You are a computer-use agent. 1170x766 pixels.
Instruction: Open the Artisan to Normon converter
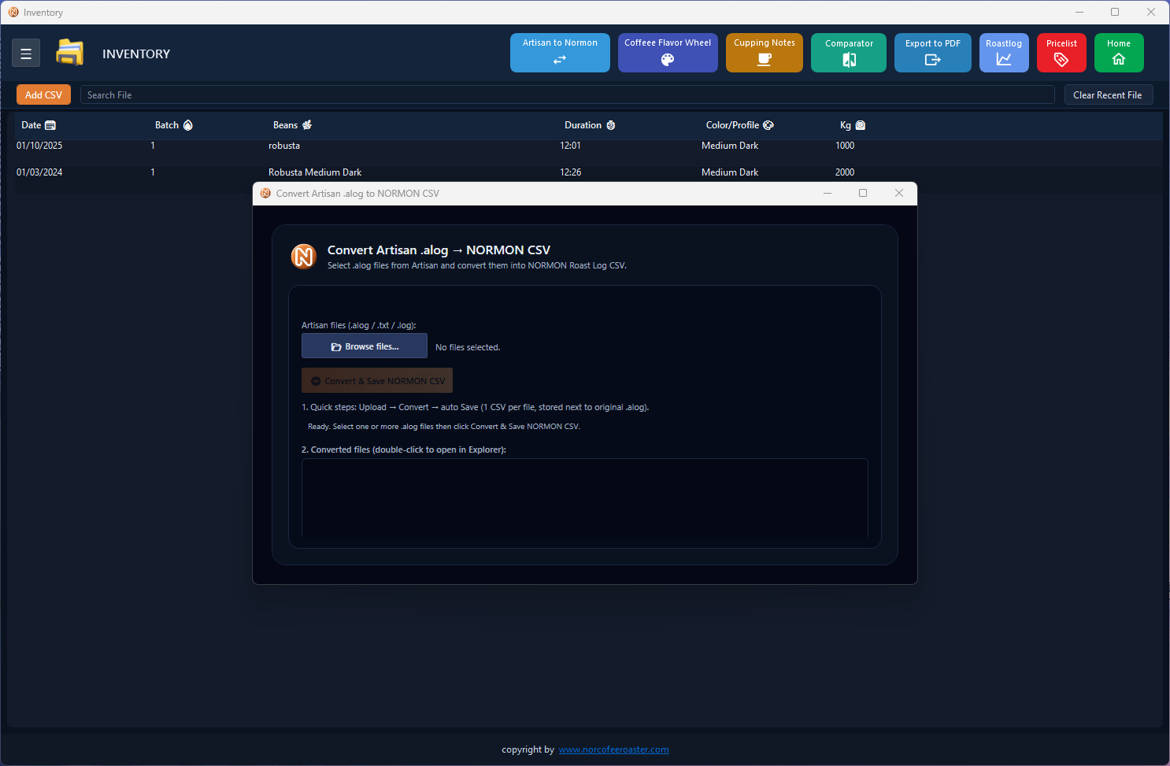[560, 53]
